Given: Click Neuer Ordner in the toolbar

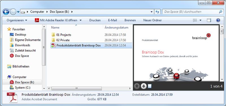Looking at the screenshot, I should pyautogui.click(x=153, y=20).
